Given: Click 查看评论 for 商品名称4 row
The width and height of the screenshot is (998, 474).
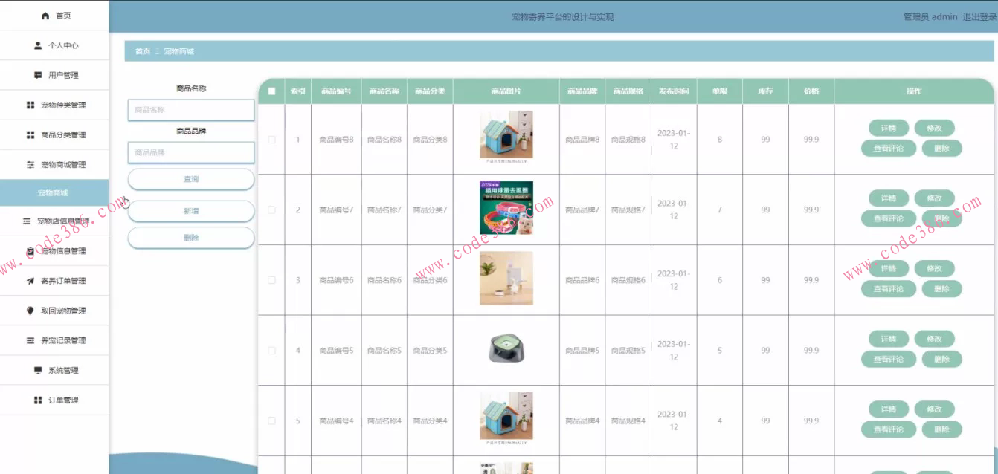Looking at the screenshot, I should coord(889,429).
